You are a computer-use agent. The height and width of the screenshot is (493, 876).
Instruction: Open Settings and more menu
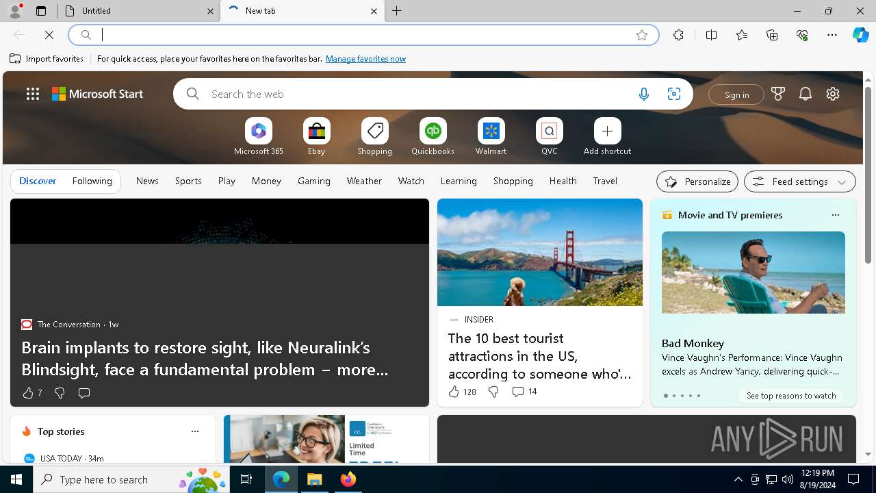[x=832, y=35]
